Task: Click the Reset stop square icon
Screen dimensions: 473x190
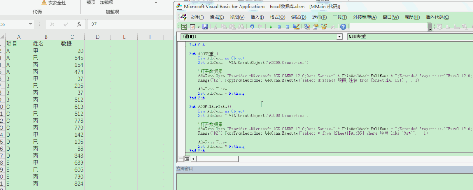Action: 287,27
